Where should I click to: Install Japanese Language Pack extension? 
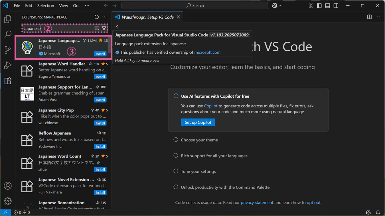[x=100, y=54]
